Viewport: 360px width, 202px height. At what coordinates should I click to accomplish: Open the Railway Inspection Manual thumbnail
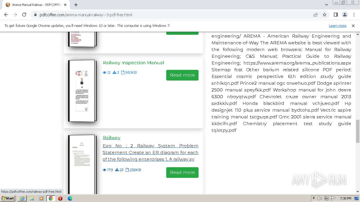(x=82, y=91)
